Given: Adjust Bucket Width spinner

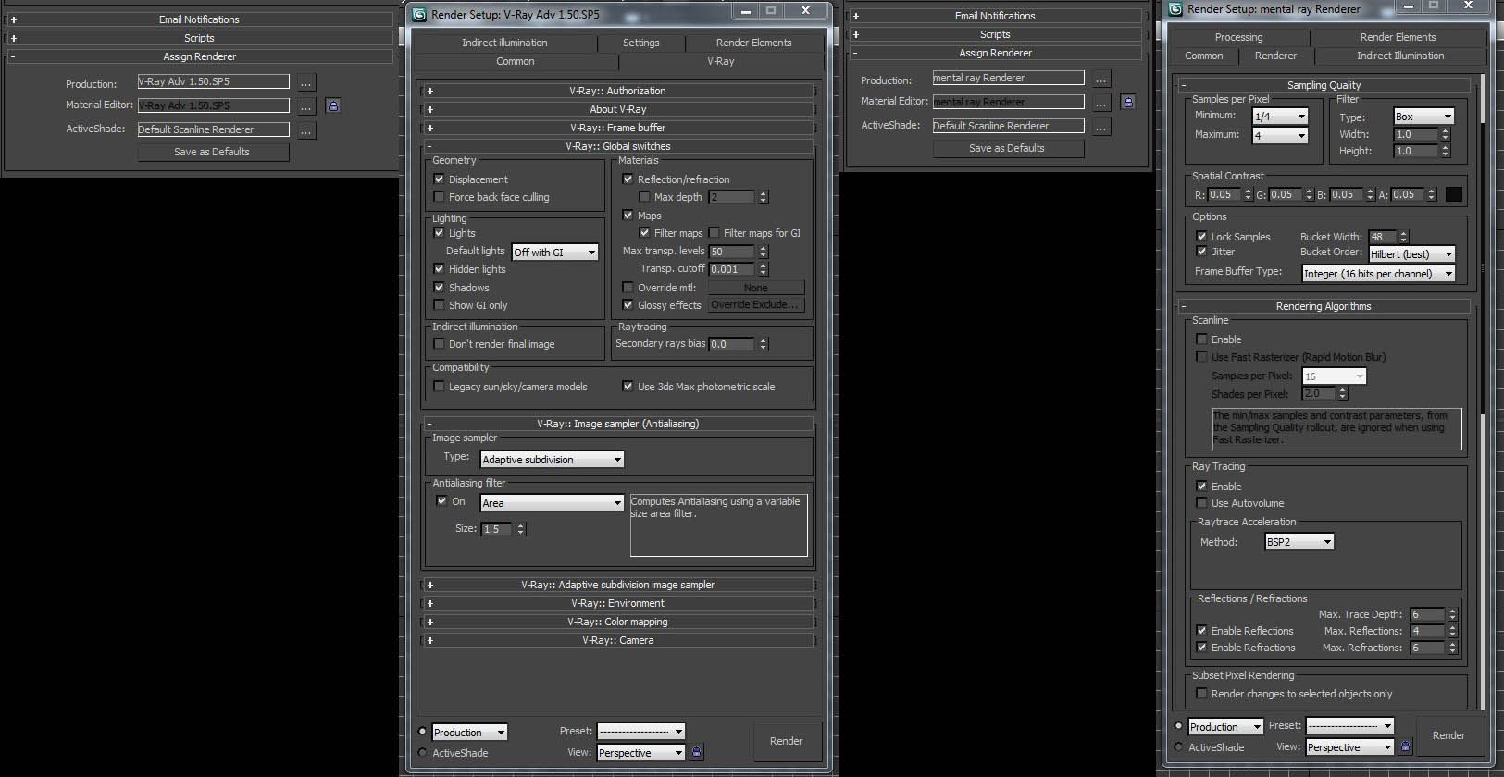Looking at the screenshot, I should (x=1404, y=237).
